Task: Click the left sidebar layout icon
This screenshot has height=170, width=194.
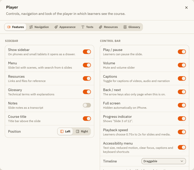Action: pos(62,131)
